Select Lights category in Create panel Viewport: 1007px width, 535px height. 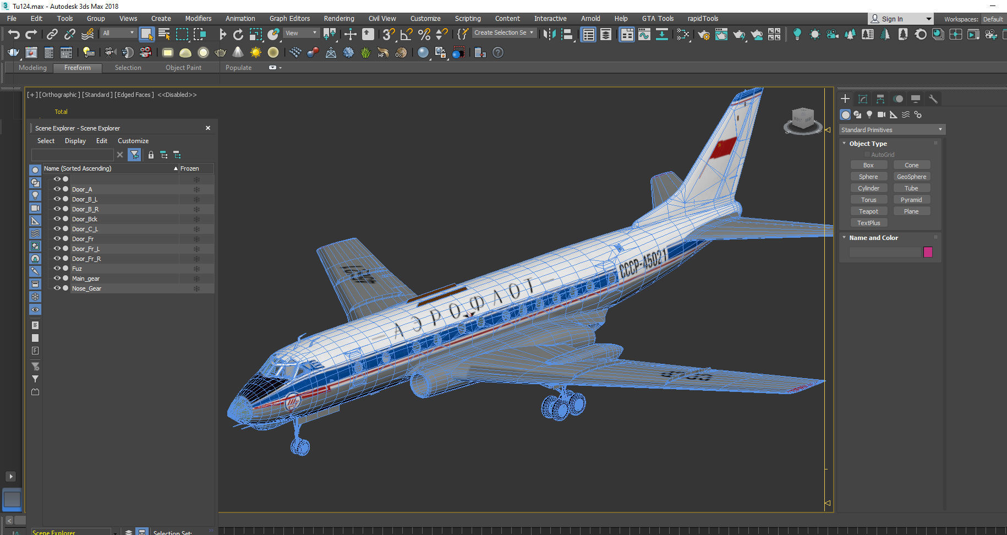[x=869, y=114]
